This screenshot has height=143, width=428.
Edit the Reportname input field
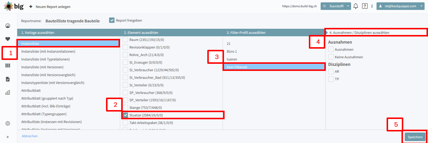73,21
